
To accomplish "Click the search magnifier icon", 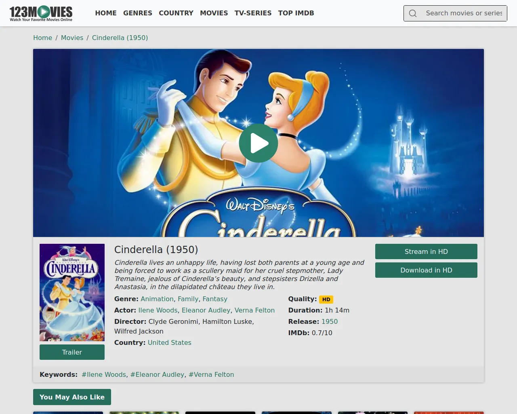I will coord(413,13).
